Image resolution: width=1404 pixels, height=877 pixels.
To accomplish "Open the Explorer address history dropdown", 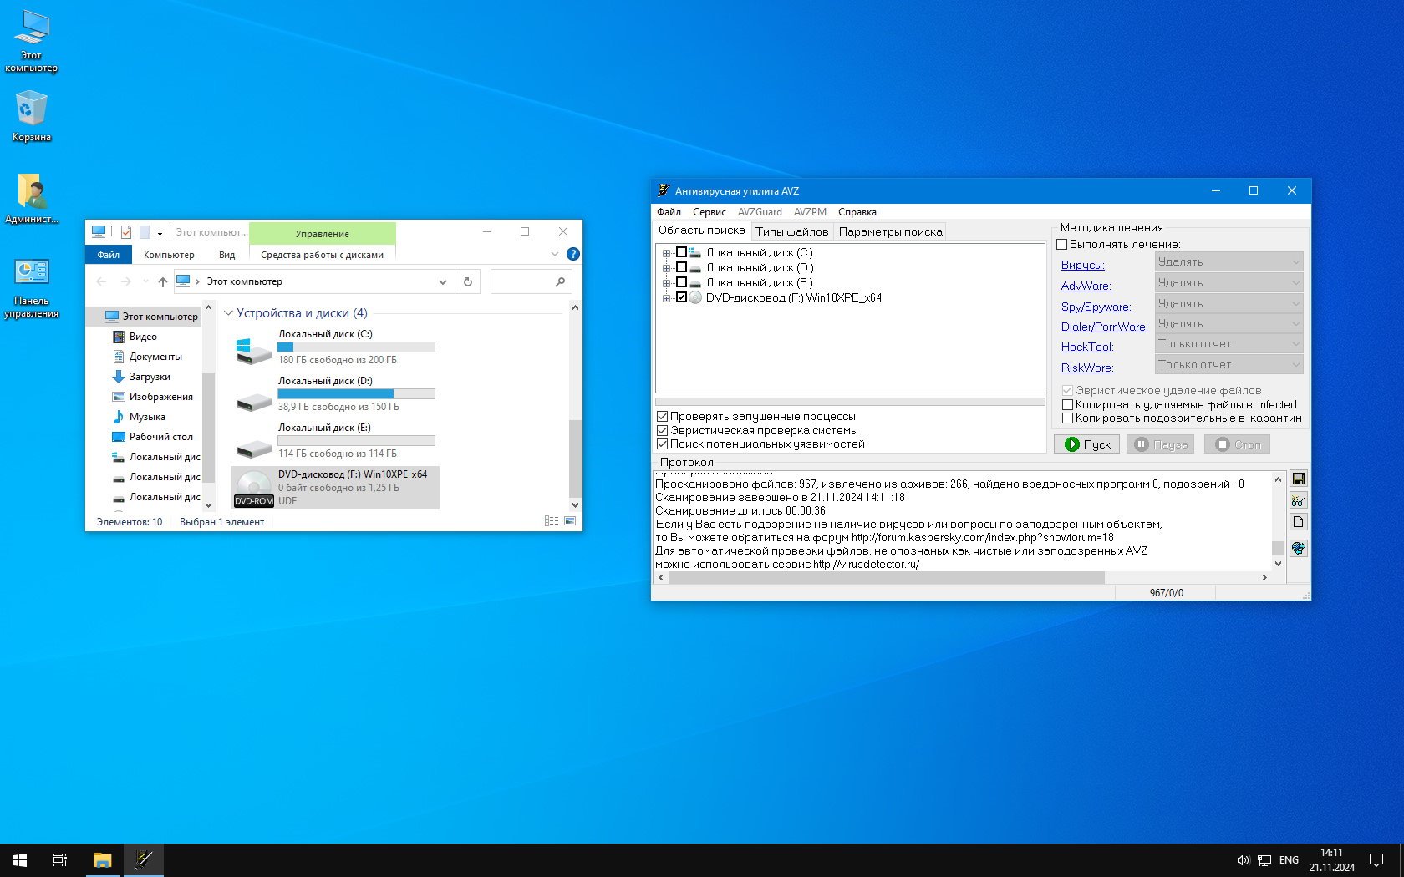I will click(x=443, y=282).
